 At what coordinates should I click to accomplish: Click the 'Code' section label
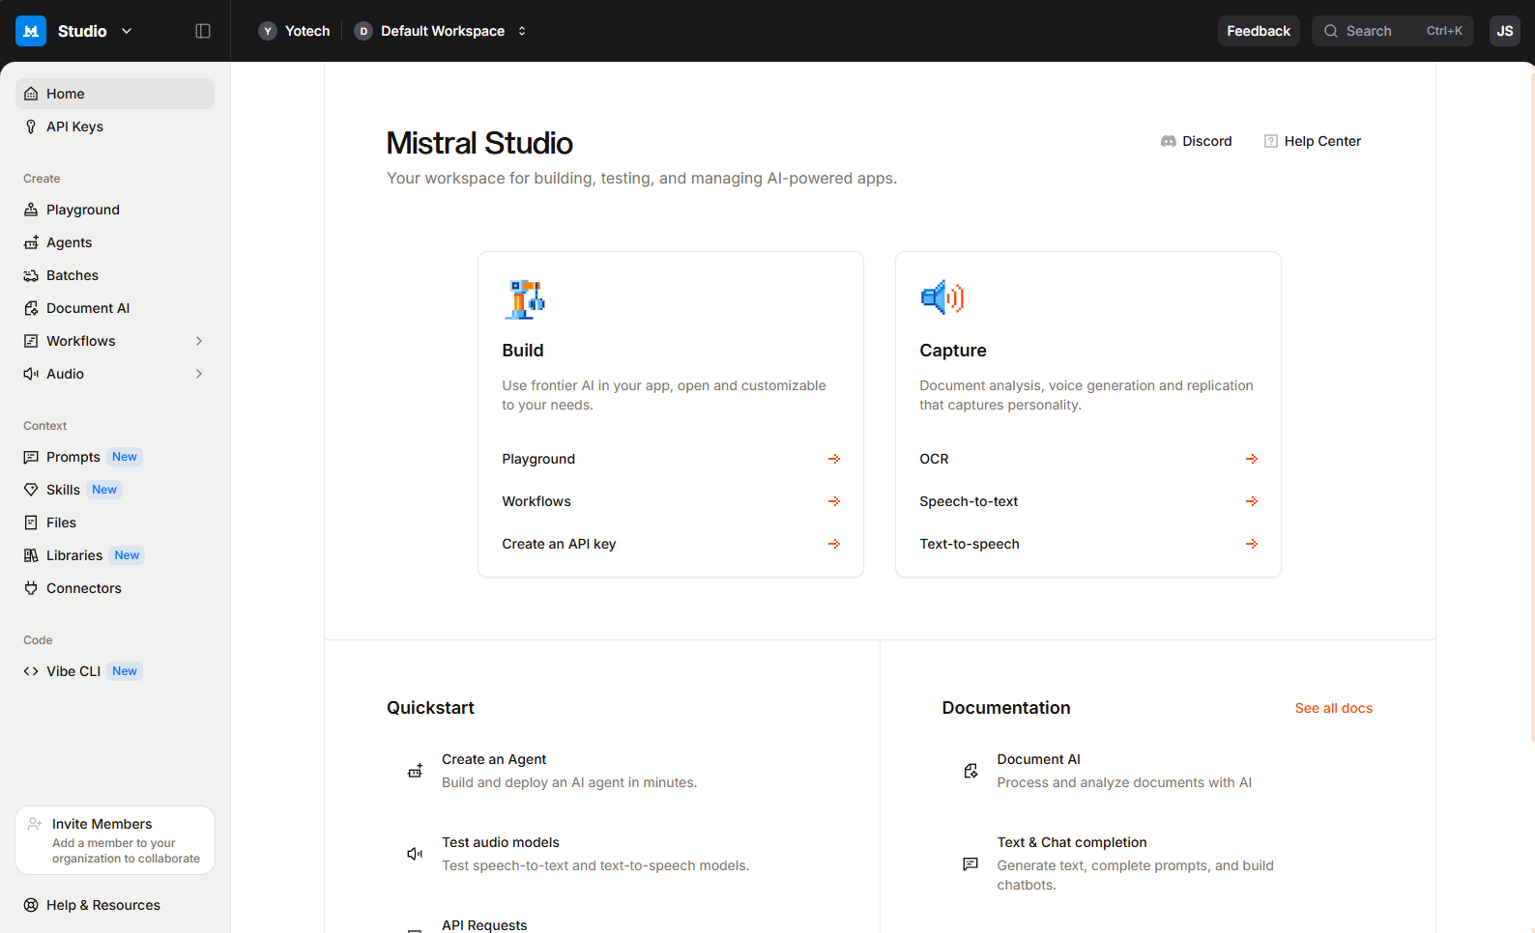coord(38,640)
